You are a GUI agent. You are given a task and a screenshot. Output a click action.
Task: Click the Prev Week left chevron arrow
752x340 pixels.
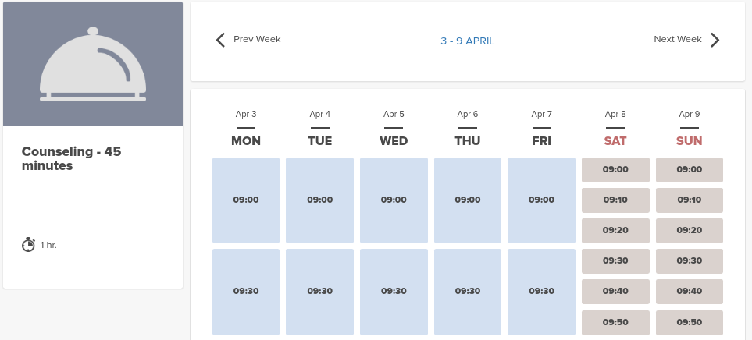[x=220, y=40]
